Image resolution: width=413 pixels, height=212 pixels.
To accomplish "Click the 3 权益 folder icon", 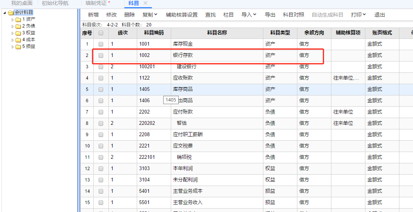I will 18,33.
